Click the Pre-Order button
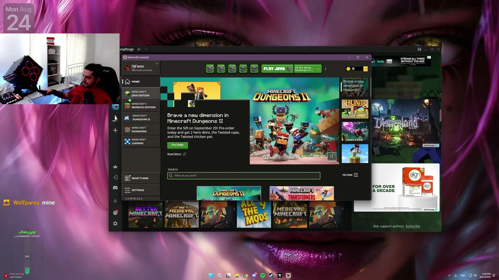 tap(177, 145)
